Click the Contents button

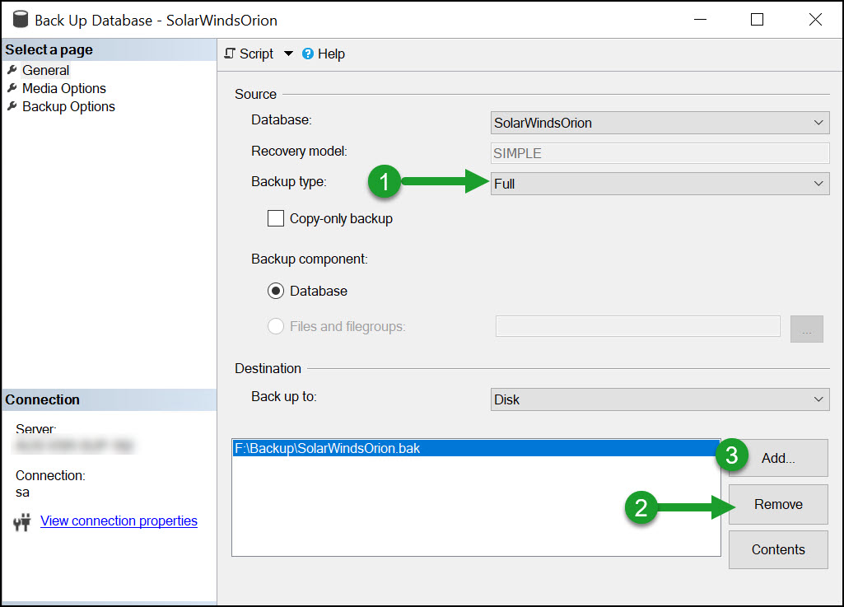coord(777,549)
